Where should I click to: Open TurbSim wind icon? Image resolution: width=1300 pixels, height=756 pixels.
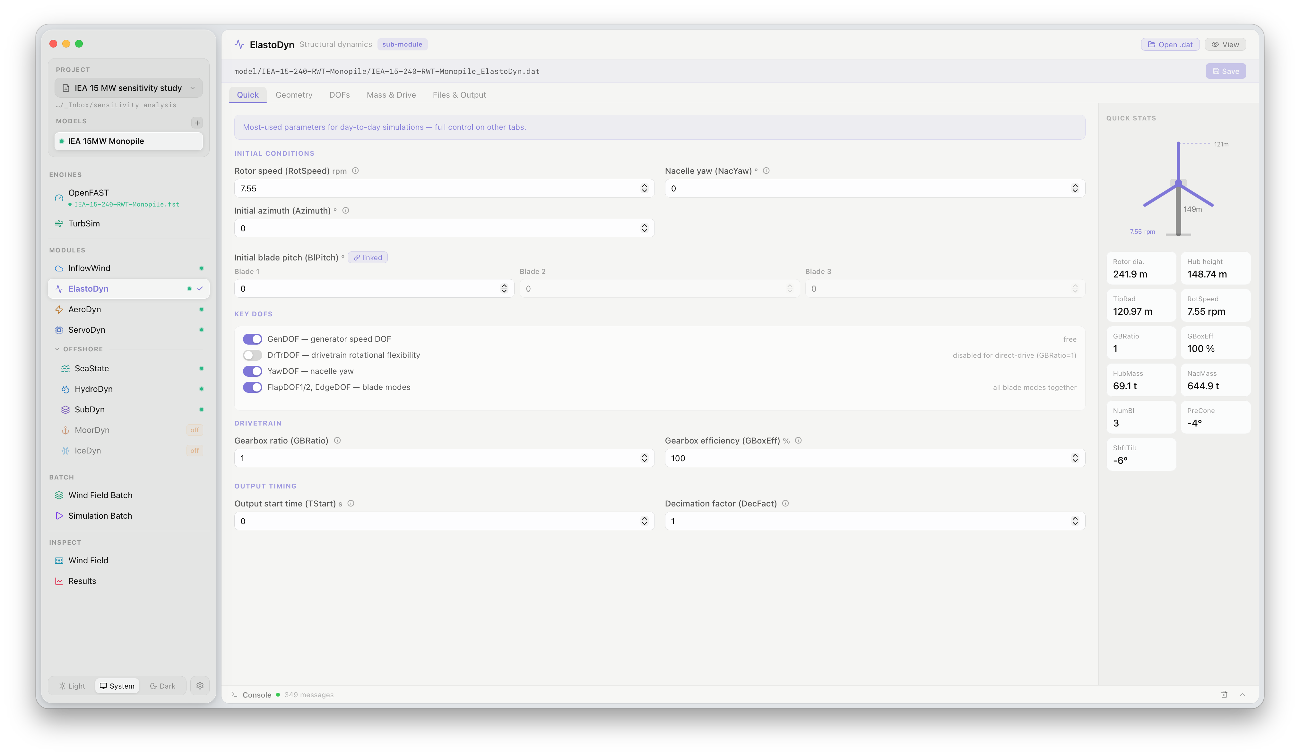click(59, 224)
